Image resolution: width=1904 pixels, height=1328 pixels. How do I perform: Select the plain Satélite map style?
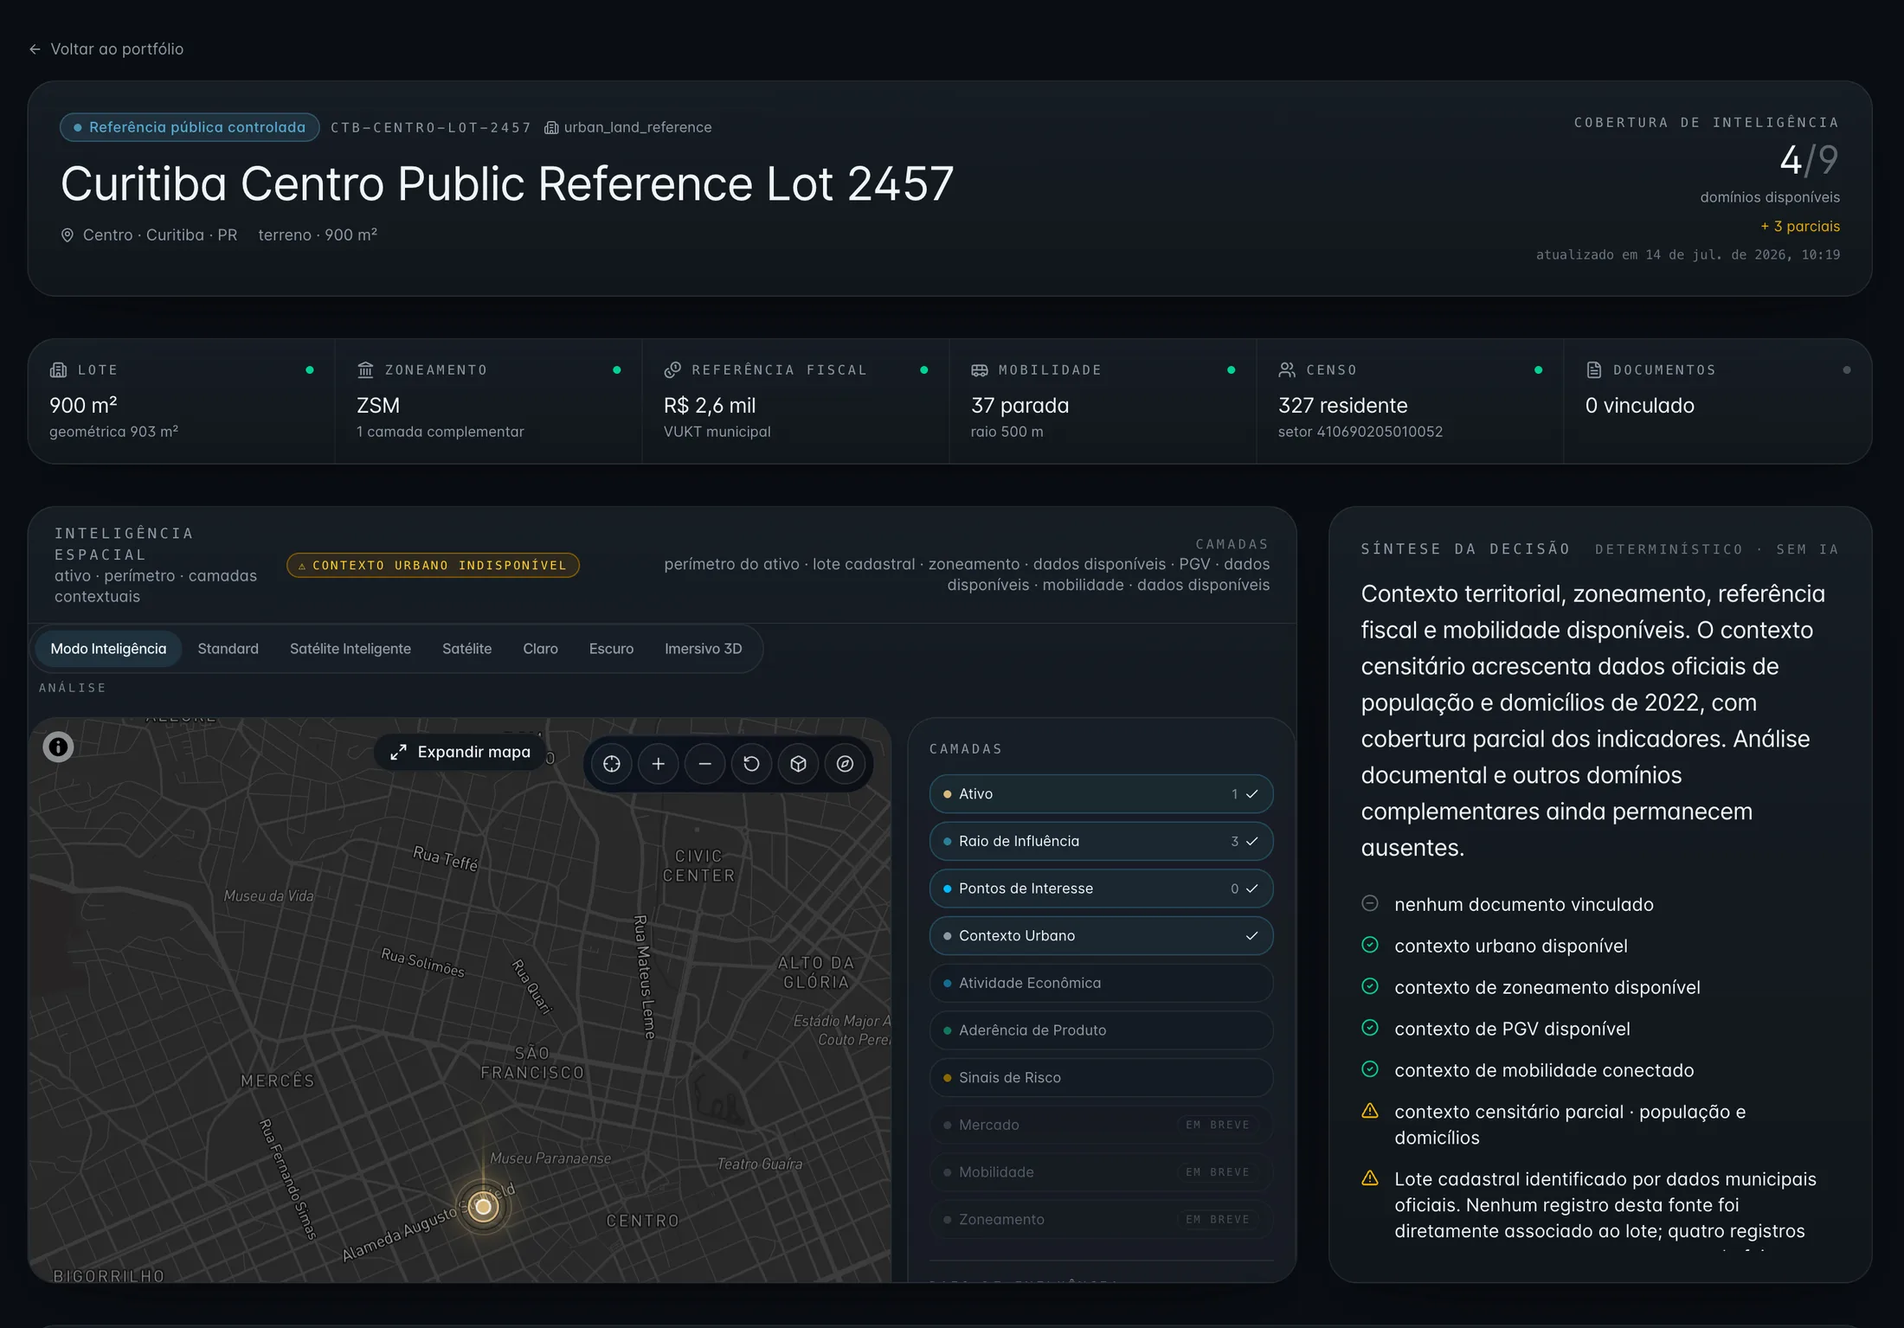click(466, 649)
